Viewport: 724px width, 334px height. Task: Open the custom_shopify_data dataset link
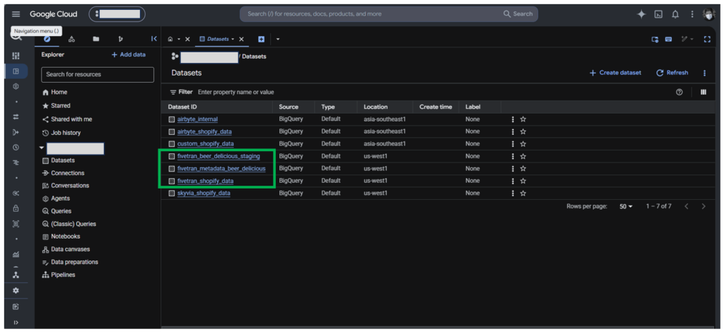click(206, 144)
